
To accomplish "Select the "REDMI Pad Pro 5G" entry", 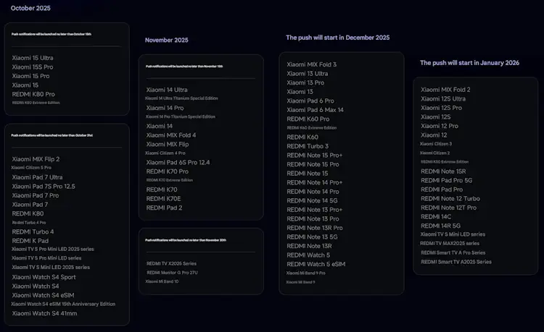I will coord(447,180).
